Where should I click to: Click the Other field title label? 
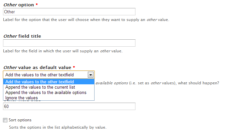click(22, 36)
